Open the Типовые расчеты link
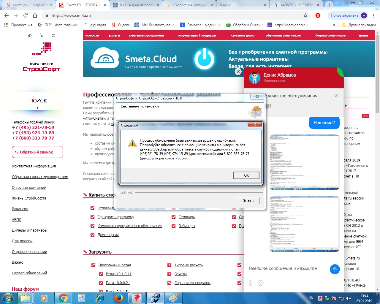This screenshot has width=380, height=304. [189, 265]
